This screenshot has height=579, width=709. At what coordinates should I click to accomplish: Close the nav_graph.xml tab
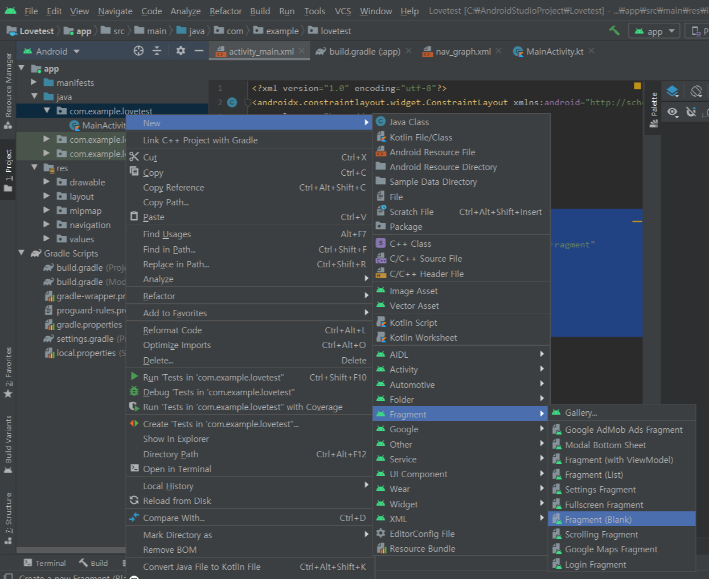tap(499, 51)
